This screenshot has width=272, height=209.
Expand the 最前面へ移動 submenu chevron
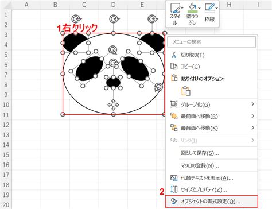coord(253,116)
